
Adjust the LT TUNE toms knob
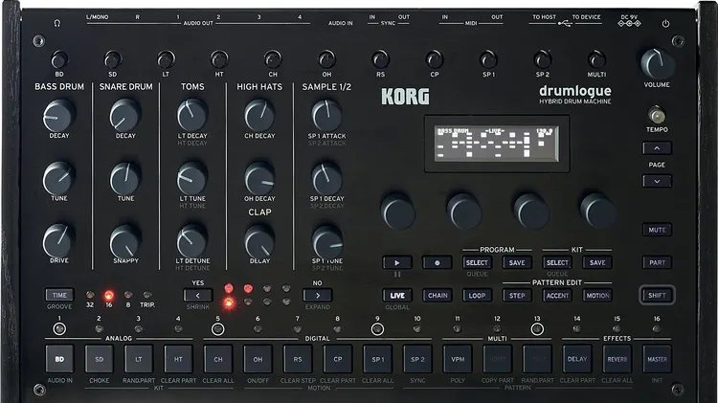[192, 179]
